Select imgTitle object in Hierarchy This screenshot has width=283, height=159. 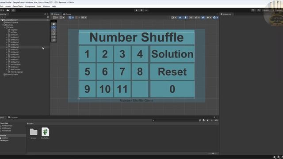[x=14, y=30]
